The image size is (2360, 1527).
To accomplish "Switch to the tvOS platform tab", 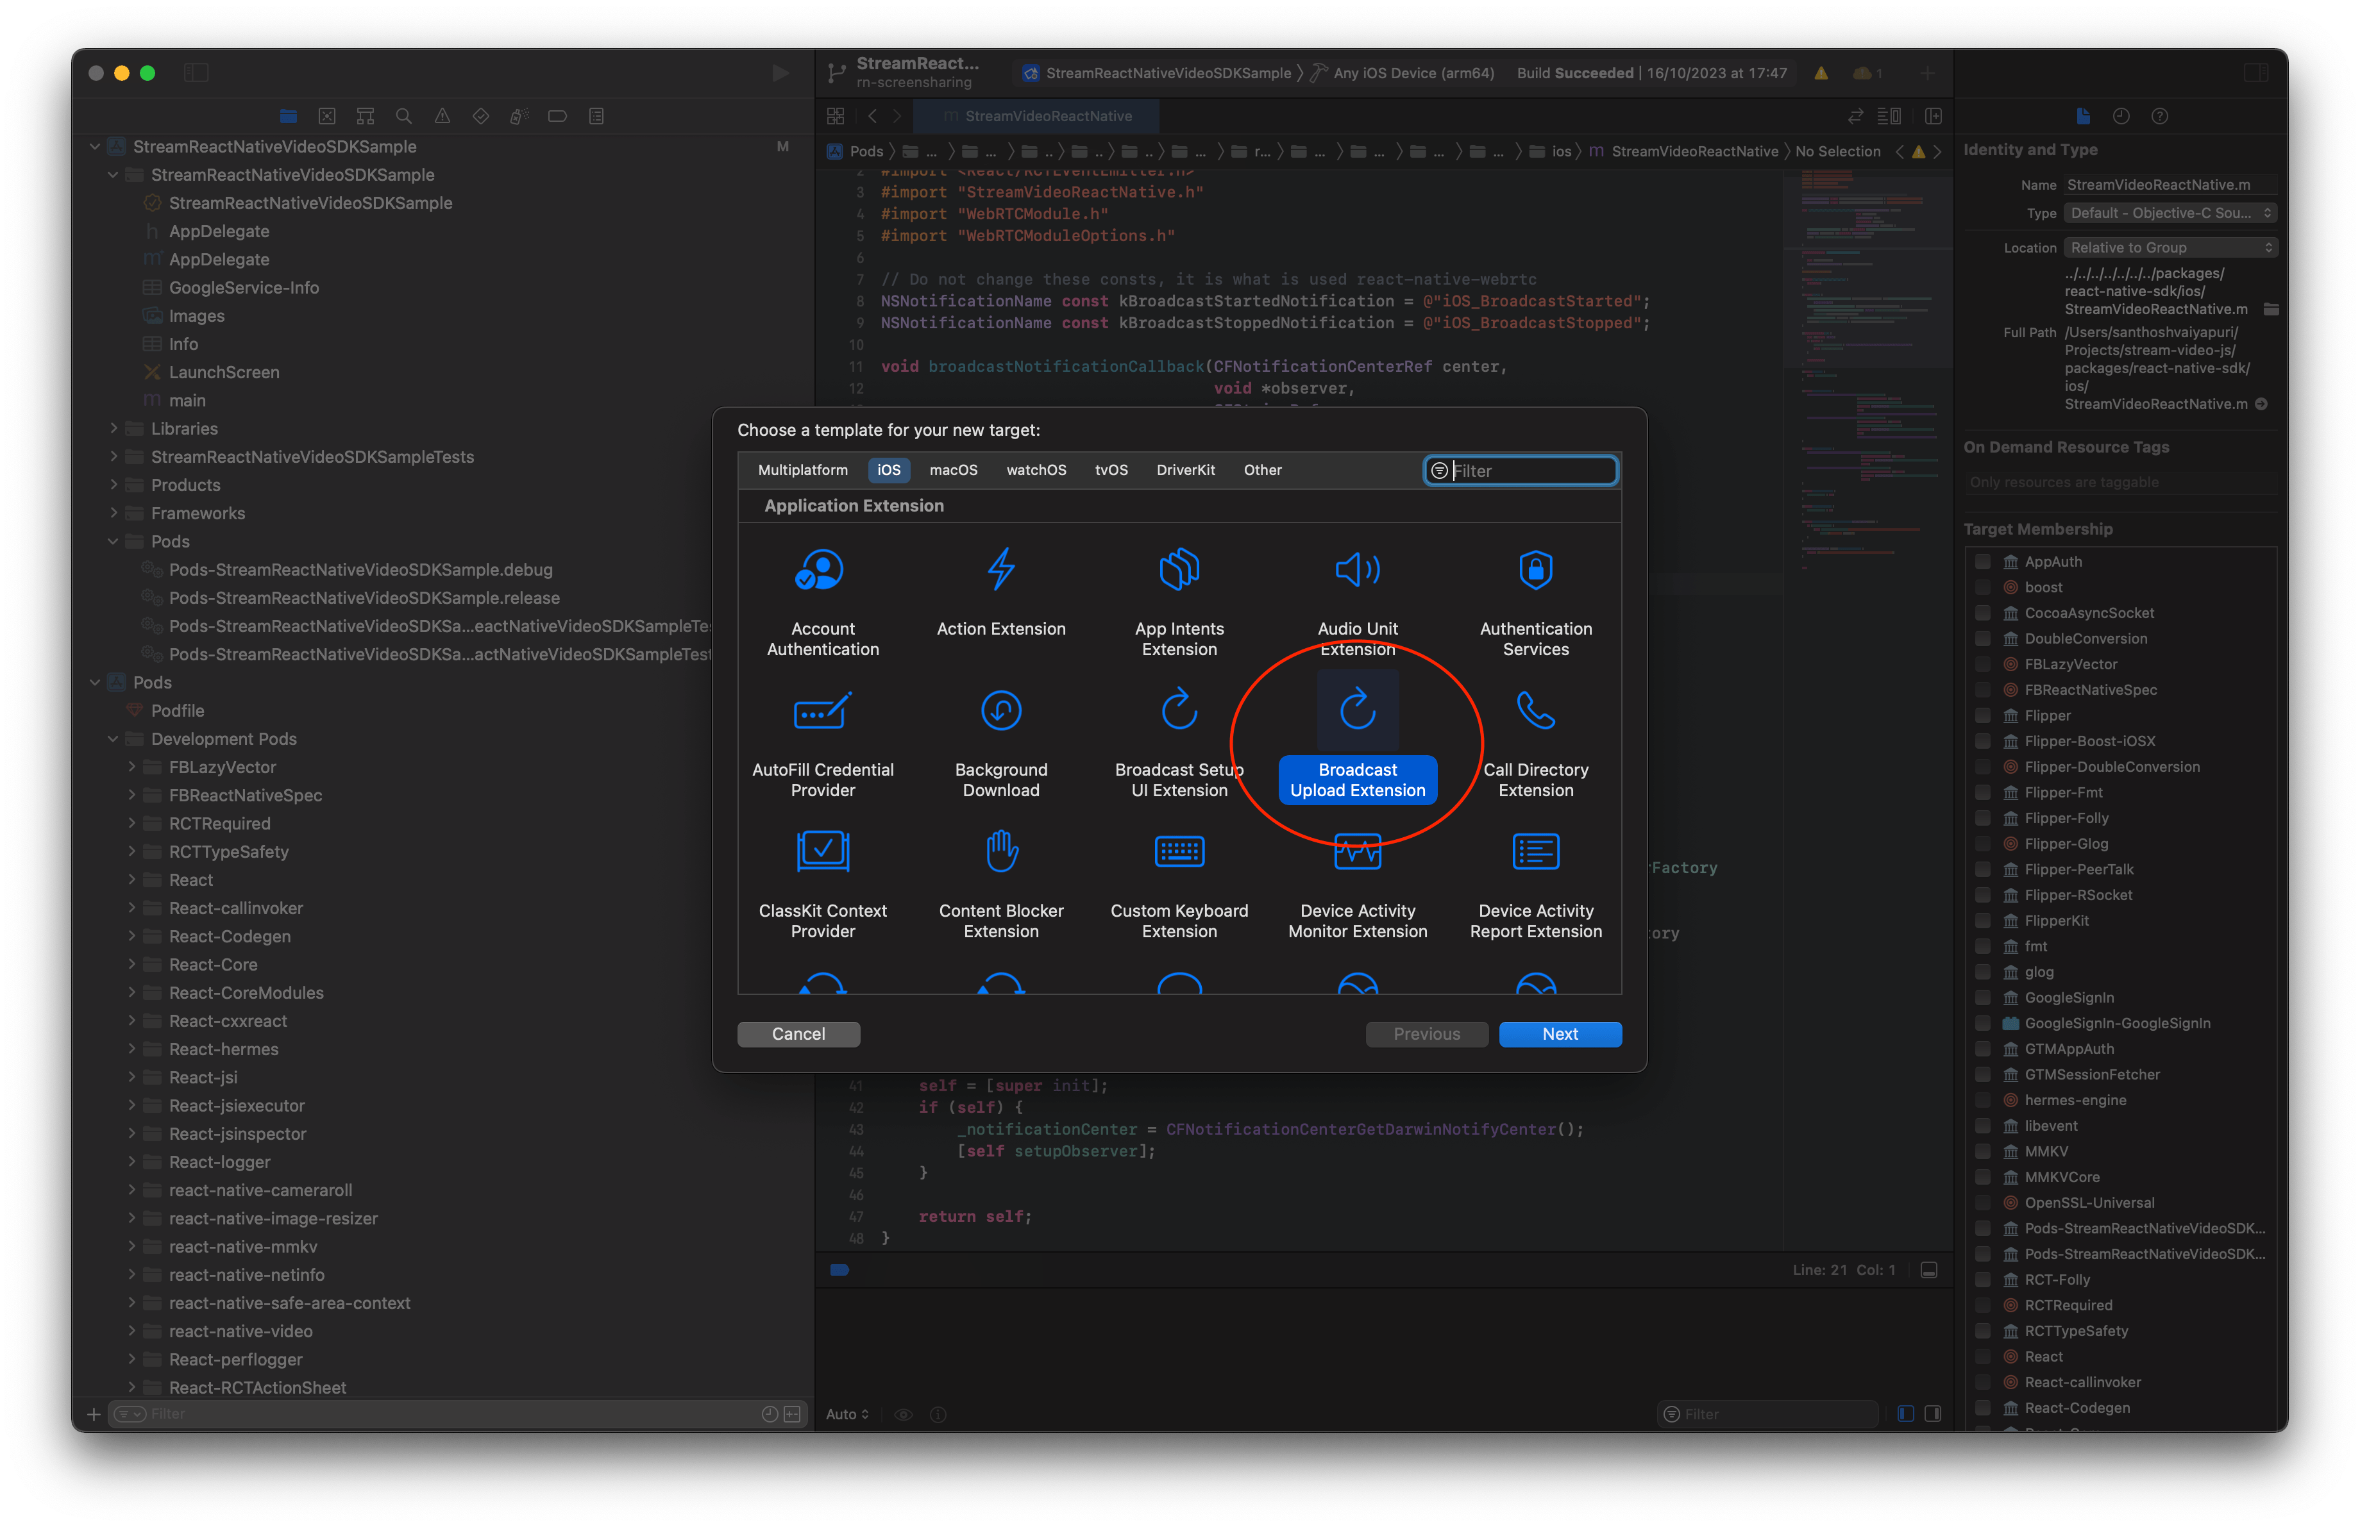I will coord(1111,471).
